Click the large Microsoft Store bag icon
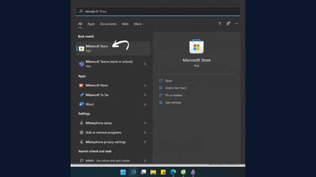The width and height of the screenshot is (316, 177). (x=197, y=46)
